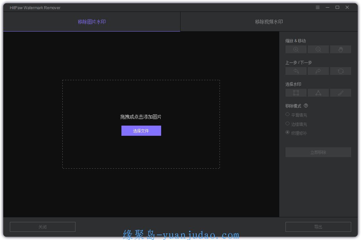Maximize the HitPaw window
Viewport: 361px width, 240px height.
point(337,7)
